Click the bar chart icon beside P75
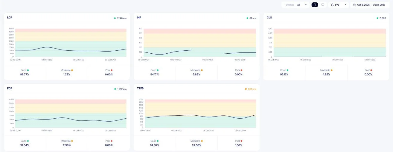This screenshot has height=152, width=393. [x=332, y=5]
